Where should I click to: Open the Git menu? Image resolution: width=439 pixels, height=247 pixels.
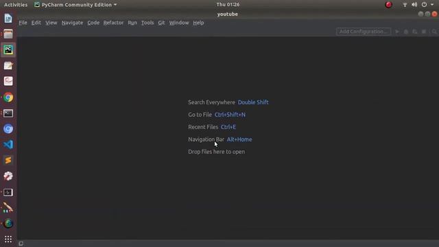[161, 23]
